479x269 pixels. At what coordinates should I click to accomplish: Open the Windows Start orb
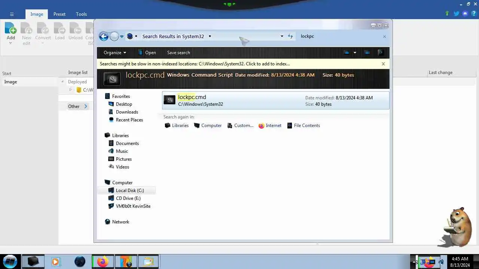10,262
